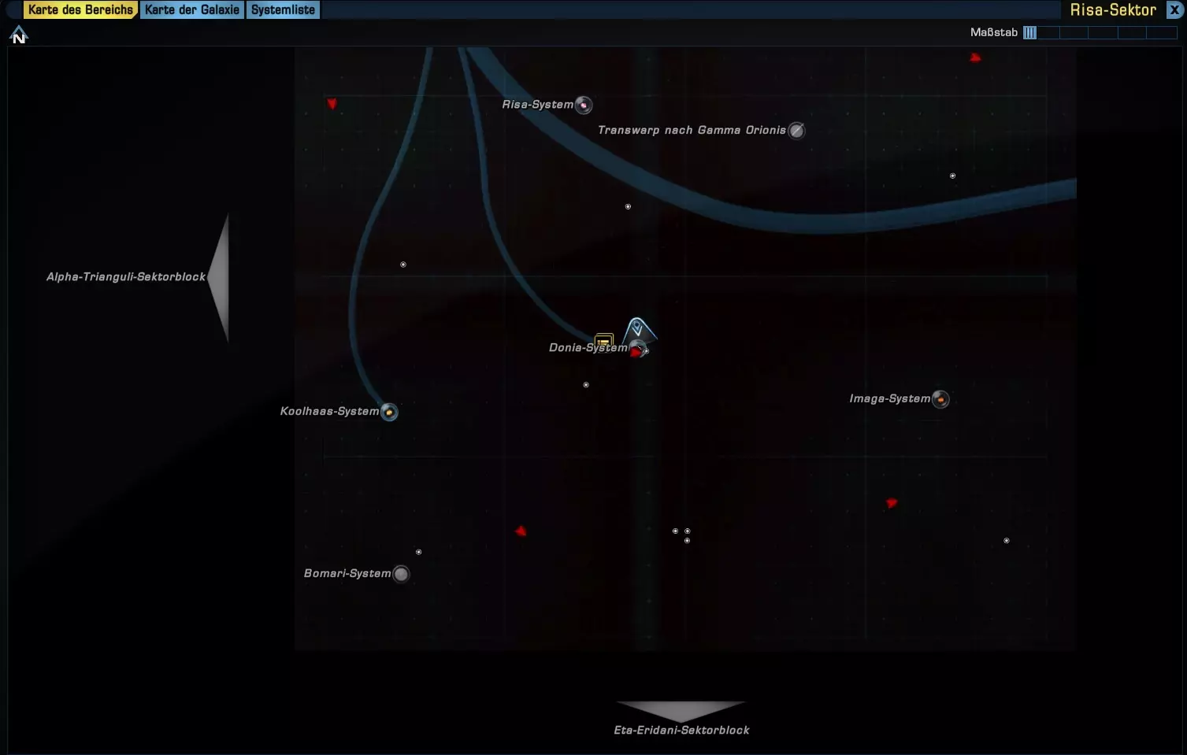
Task: Click the Transwarp nach Gamma Orionis icon
Action: pos(797,131)
